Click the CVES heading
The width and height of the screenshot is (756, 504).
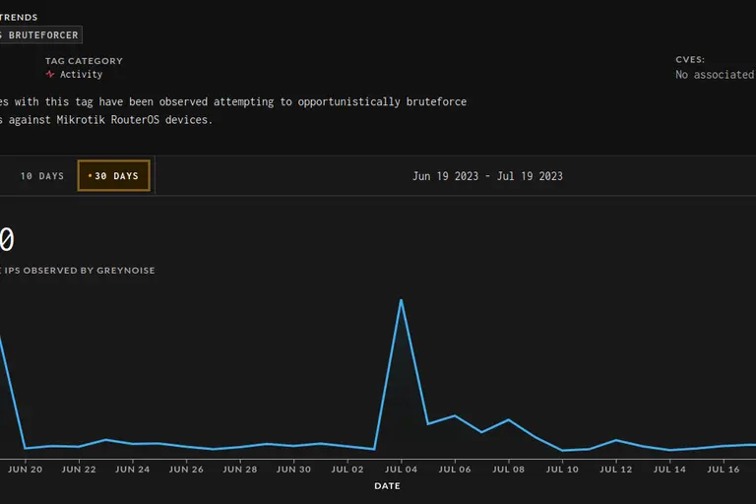690,60
